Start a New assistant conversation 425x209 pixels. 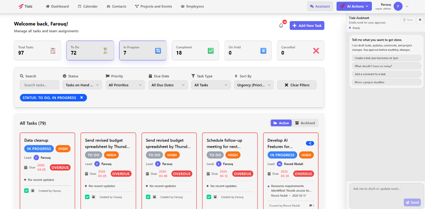[x=408, y=20]
